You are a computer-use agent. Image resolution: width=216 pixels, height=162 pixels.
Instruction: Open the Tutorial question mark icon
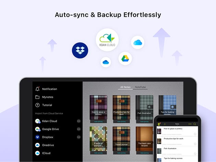click(x=37, y=105)
